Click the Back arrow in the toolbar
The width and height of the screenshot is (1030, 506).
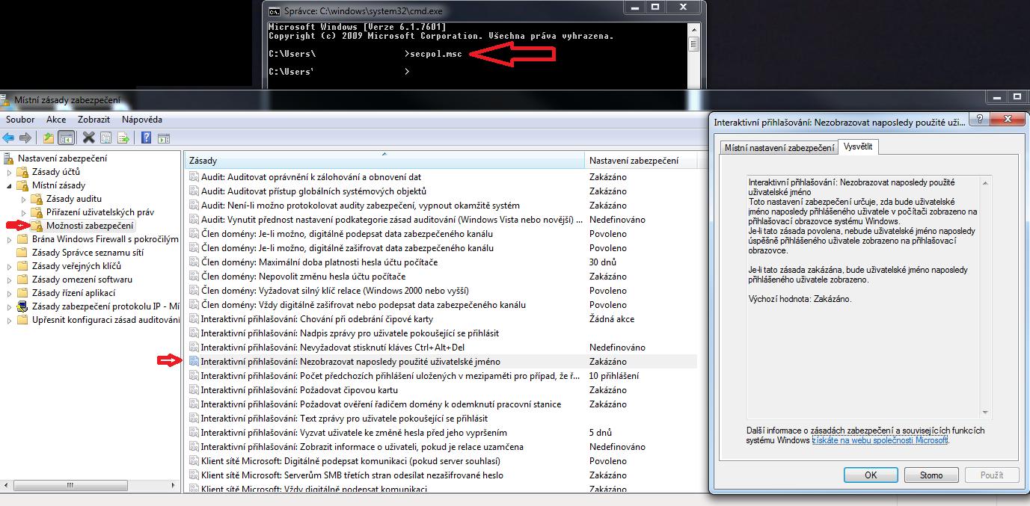point(8,138)
